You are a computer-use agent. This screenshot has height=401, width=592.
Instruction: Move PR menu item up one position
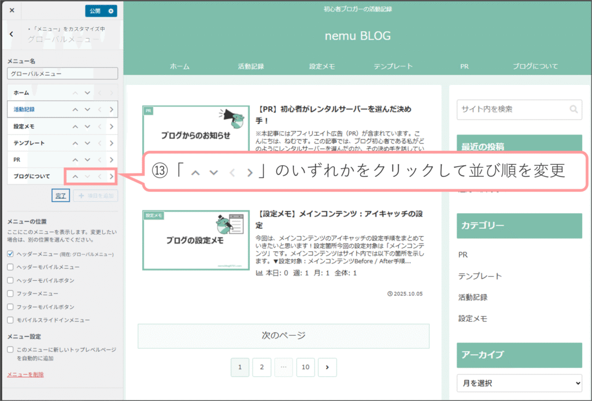[x=75, y=159]
